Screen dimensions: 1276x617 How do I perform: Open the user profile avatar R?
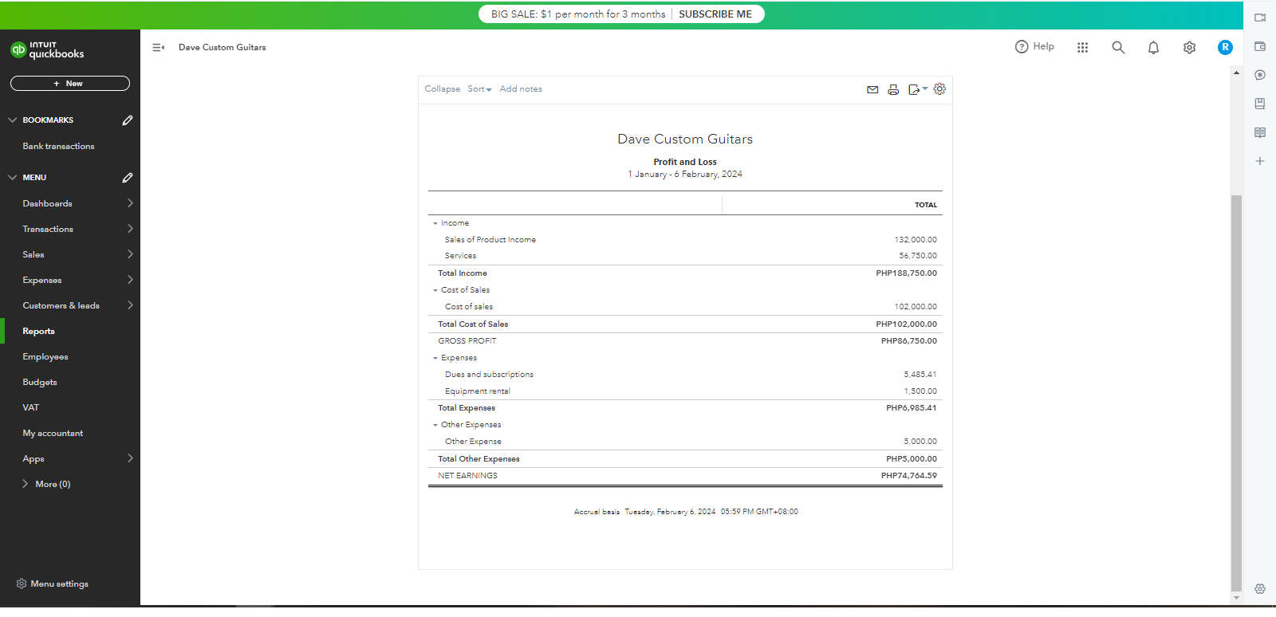[x=1225, y=48]
